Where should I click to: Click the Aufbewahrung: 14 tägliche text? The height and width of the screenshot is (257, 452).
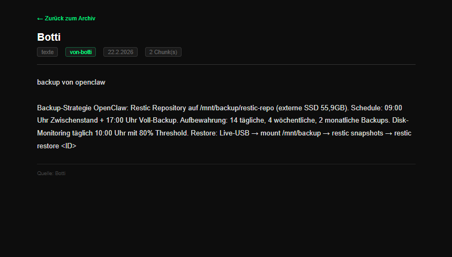[223, 120]
